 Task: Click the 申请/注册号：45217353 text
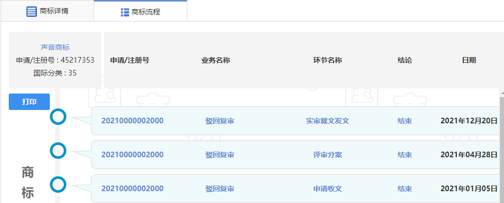(x=55, y=61)
